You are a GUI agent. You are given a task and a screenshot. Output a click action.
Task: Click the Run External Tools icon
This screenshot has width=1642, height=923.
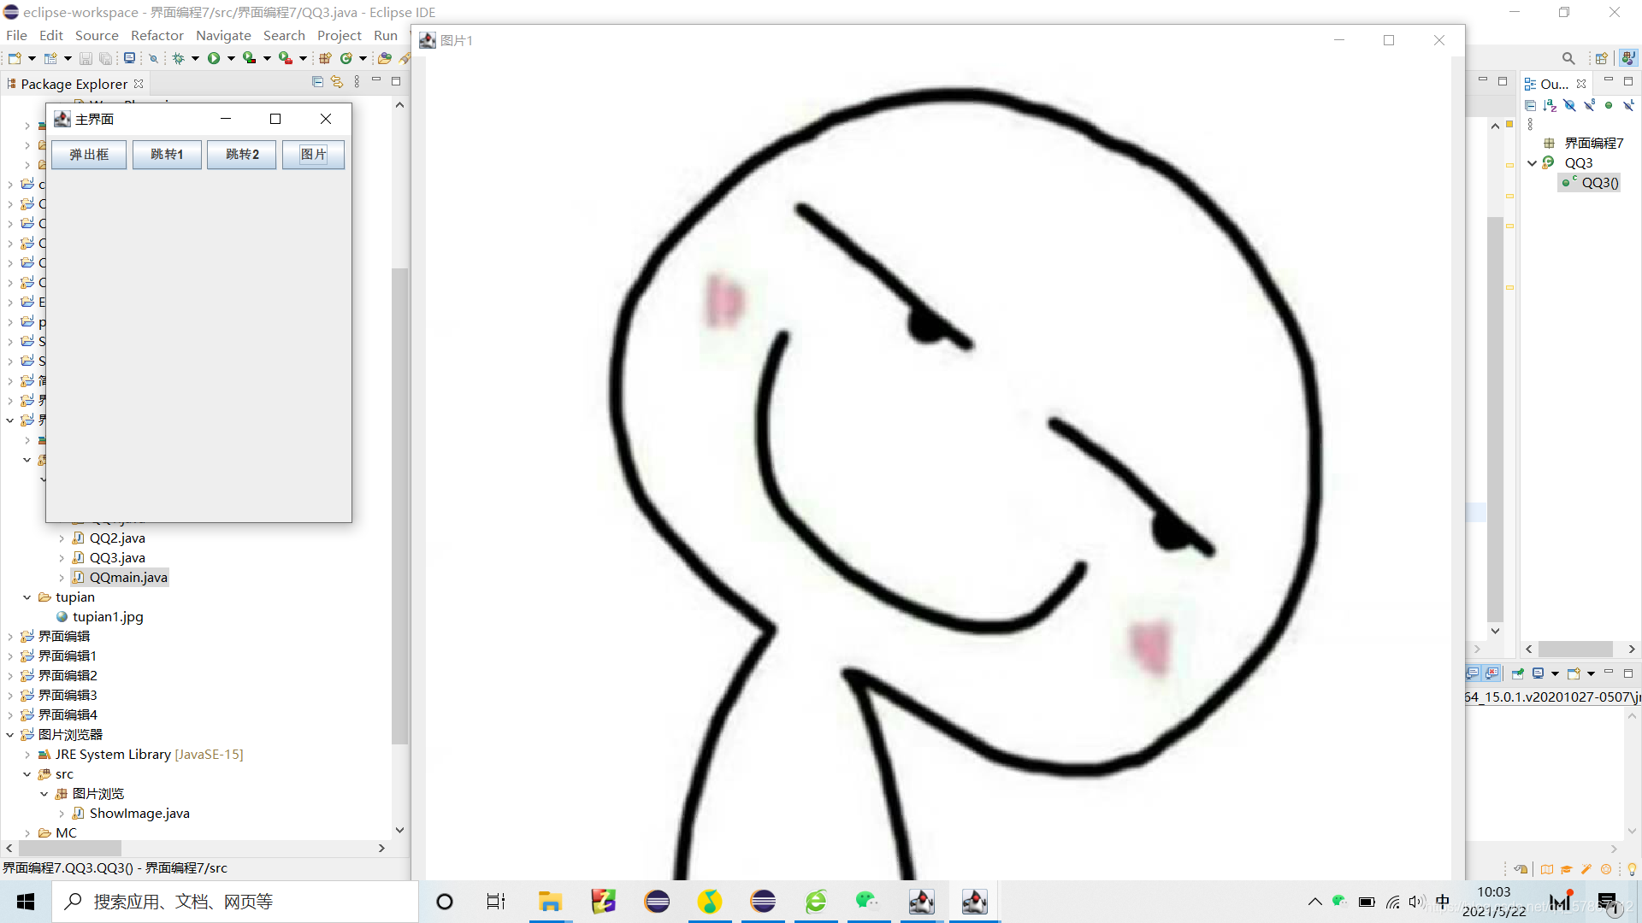tap(285, 58)
